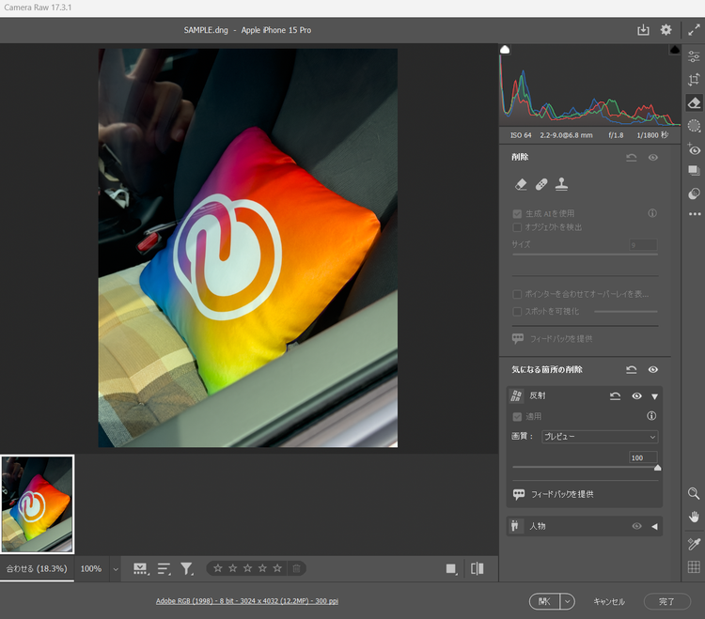Viewport: 705px width, 619px height.
Task: Open the filmstrip menu icon
Action: [x=140, y=568]
